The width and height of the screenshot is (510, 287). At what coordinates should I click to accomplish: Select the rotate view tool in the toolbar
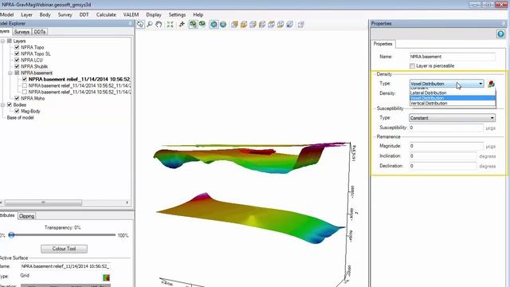point(140,25)
